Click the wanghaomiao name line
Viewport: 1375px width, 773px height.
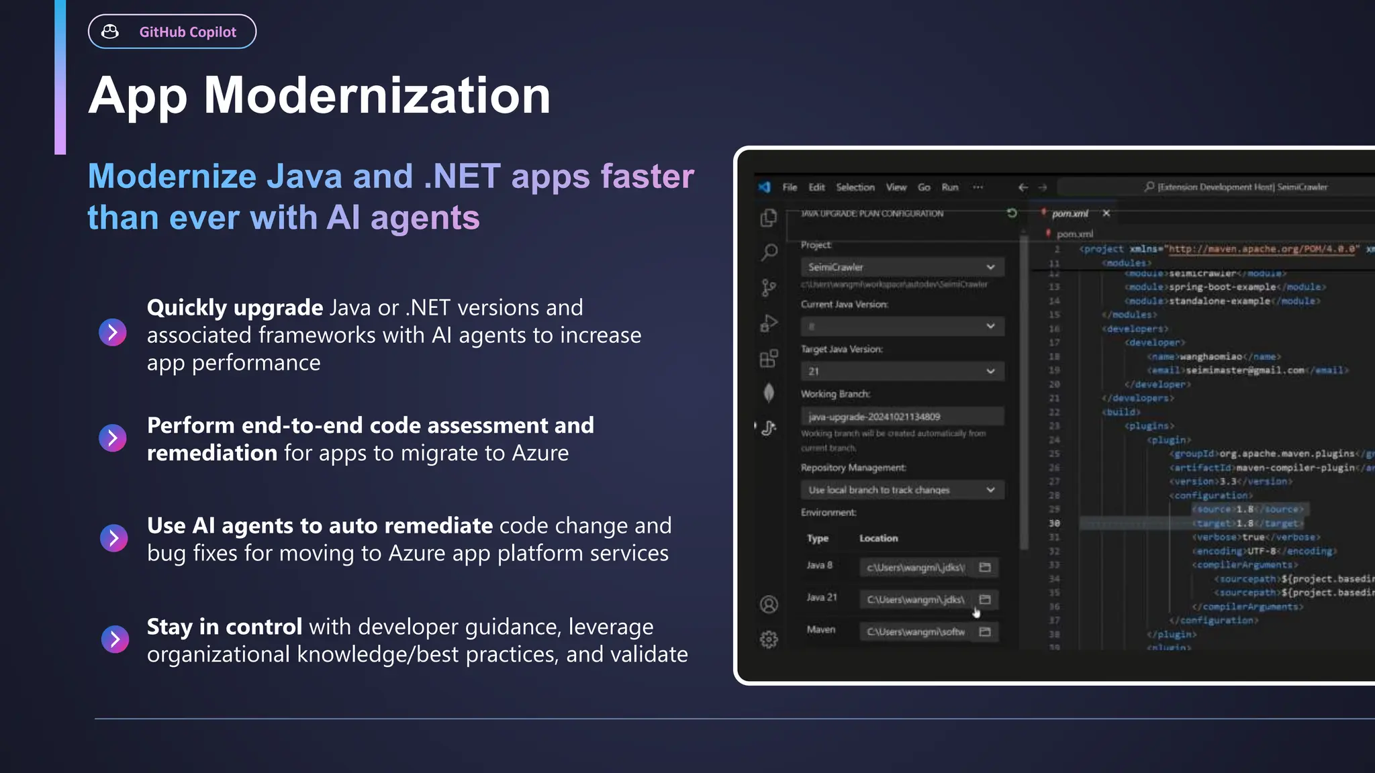click(x=1215, y=356)
